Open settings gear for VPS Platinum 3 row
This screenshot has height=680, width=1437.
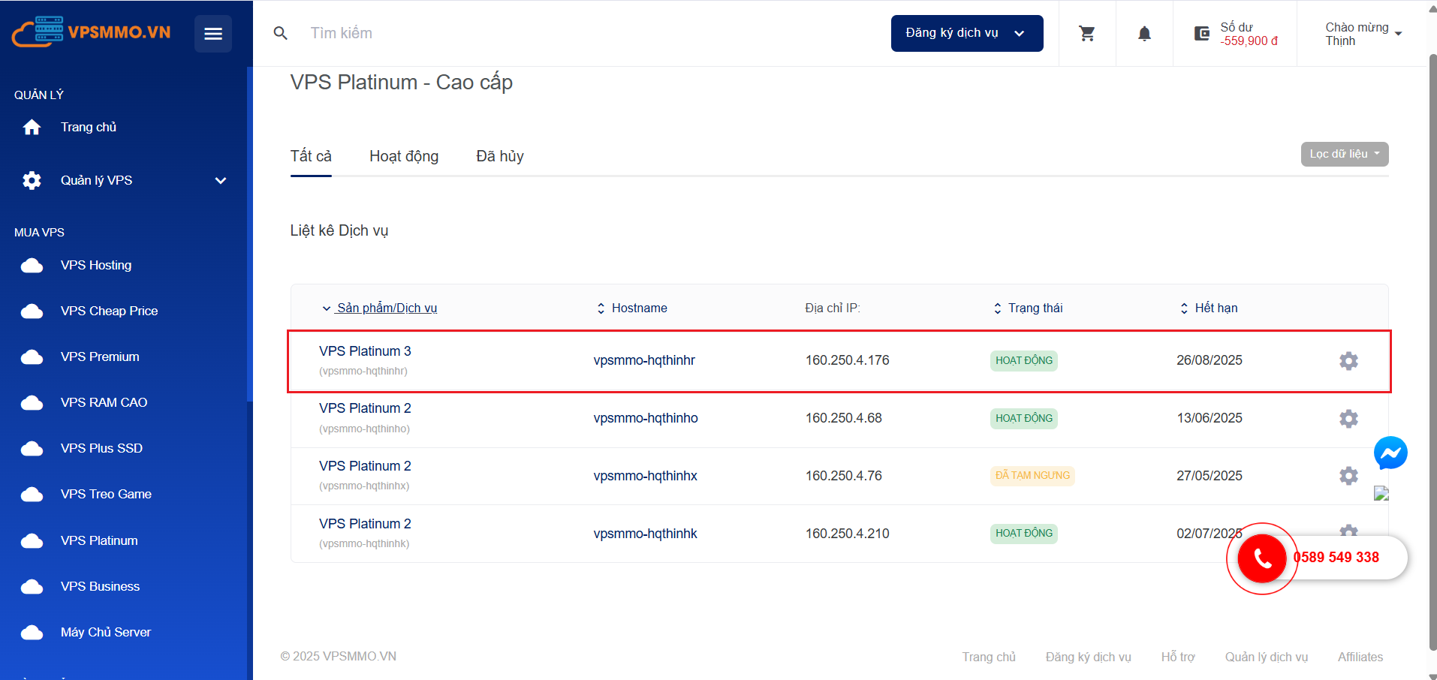pyautogui.click(x=1348, y=360)
